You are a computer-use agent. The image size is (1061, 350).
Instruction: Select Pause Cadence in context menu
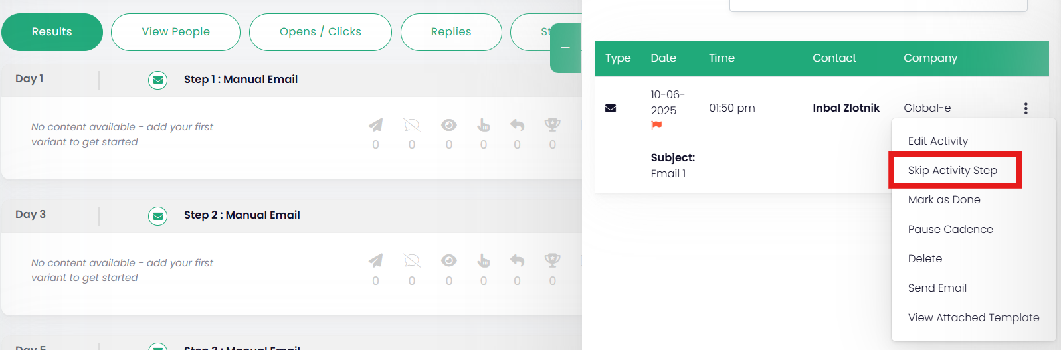click(950, 230)
